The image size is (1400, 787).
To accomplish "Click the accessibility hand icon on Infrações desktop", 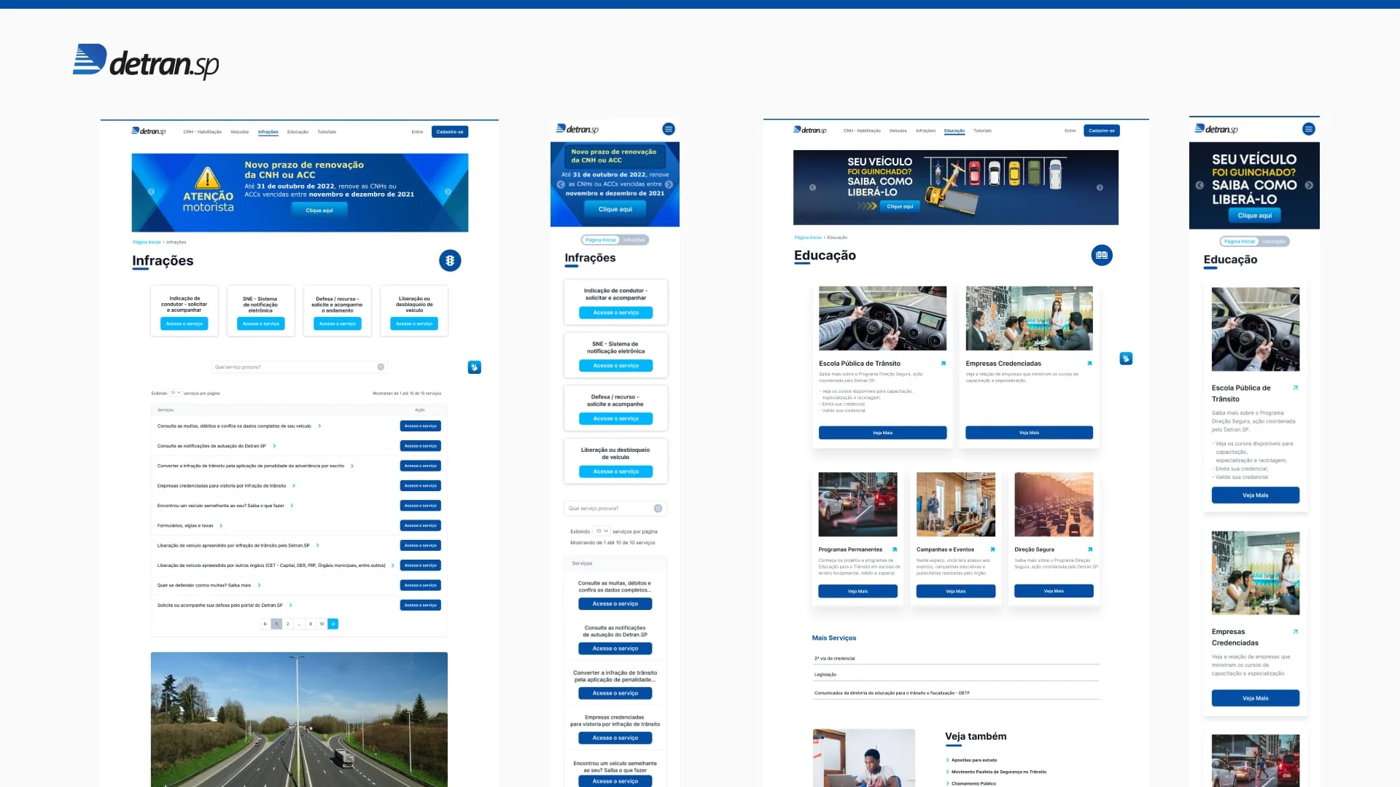I will pyautogui.click(x=474, y=367).
